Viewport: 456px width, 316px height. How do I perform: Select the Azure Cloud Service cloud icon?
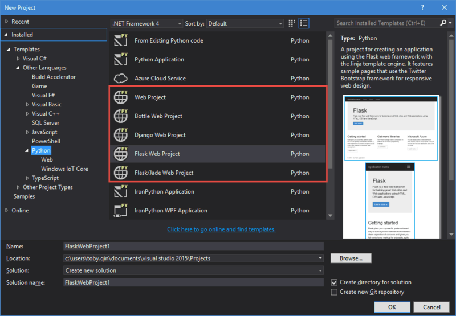[x=121, y=79]
